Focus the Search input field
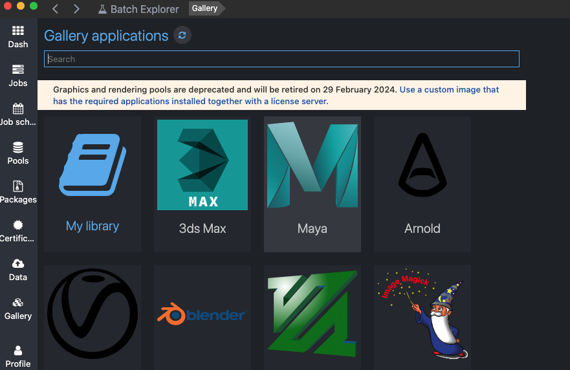 tap(281, 59)
